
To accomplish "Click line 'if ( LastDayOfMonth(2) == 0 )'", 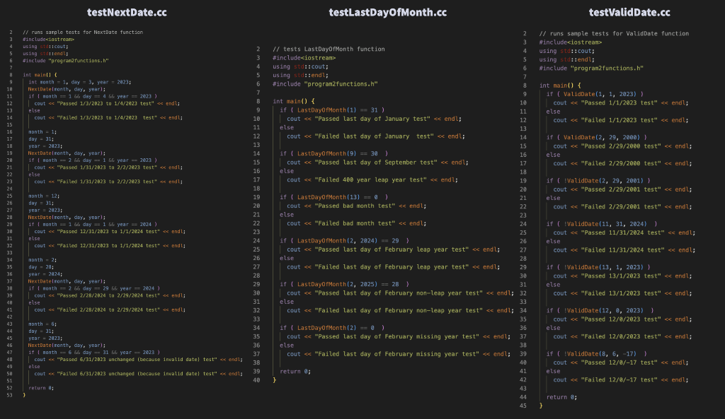I will 331,328.
